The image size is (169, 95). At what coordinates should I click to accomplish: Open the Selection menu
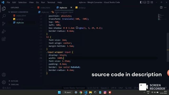click(x=22, y=2)
